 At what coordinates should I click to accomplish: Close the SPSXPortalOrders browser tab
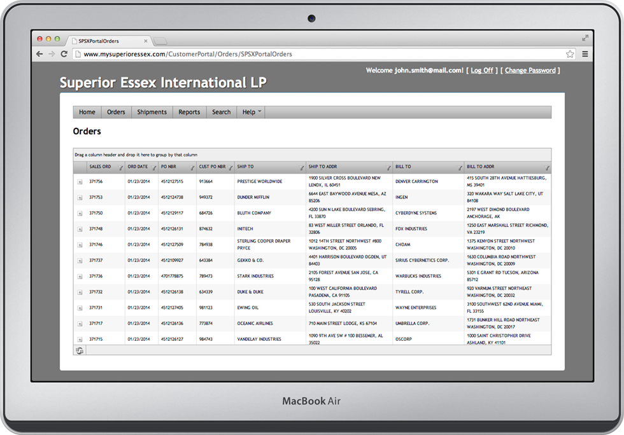coord(146,41)
